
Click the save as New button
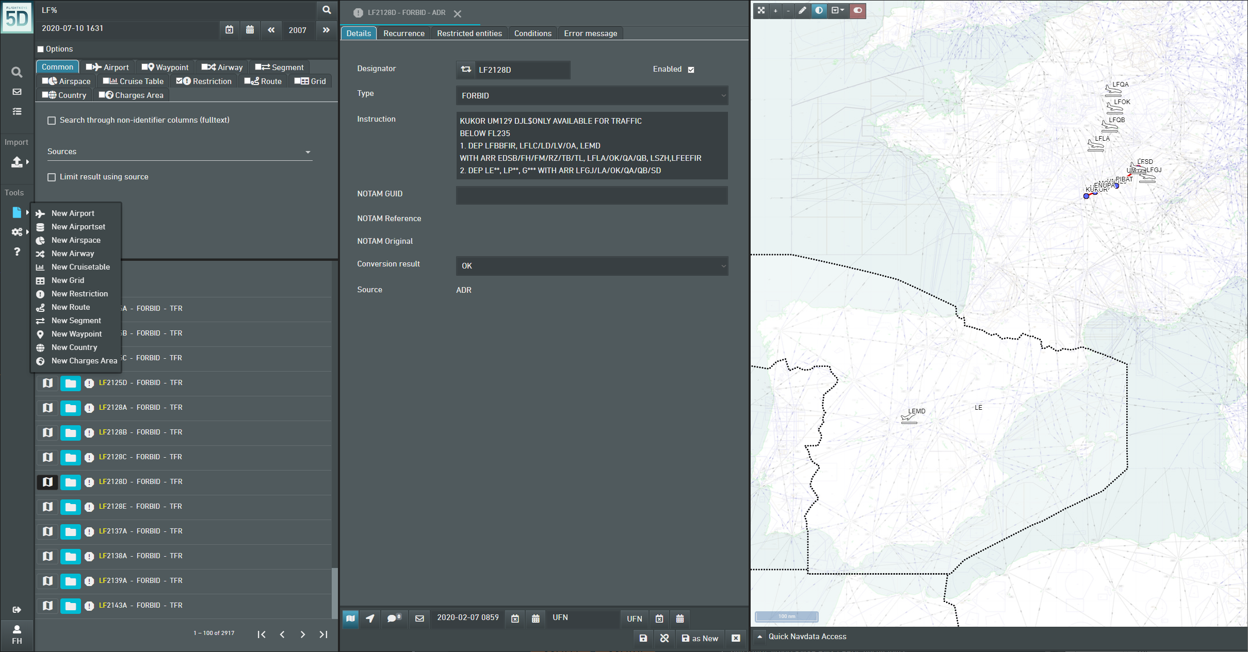coord(700,638)
